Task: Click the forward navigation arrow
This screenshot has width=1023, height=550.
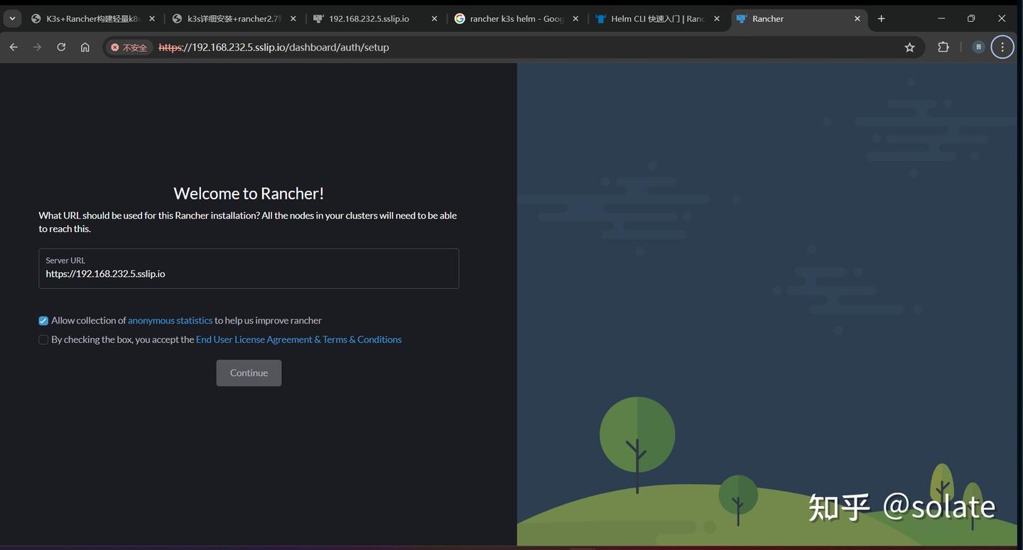Action: click(37, 47)
